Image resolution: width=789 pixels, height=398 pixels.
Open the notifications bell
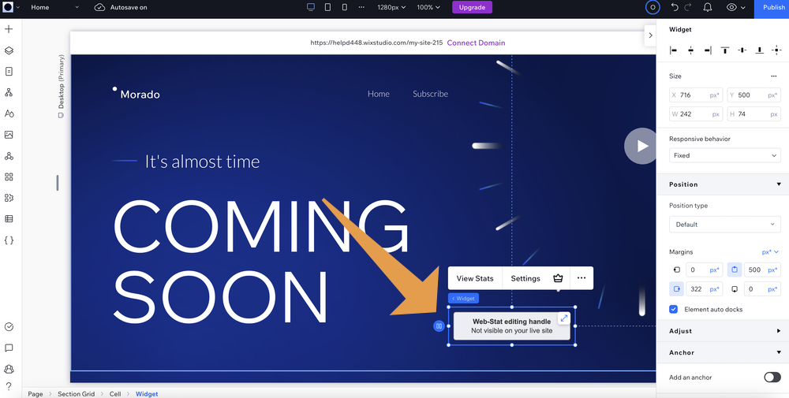pyautogui.click(x=708, y=8)
